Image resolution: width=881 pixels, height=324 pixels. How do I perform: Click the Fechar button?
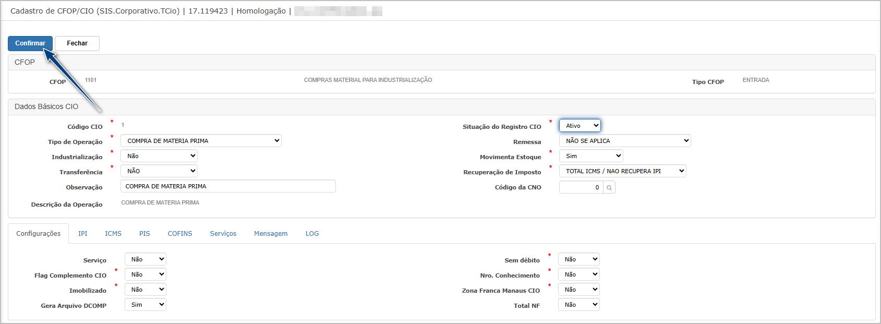coord(77,43)
